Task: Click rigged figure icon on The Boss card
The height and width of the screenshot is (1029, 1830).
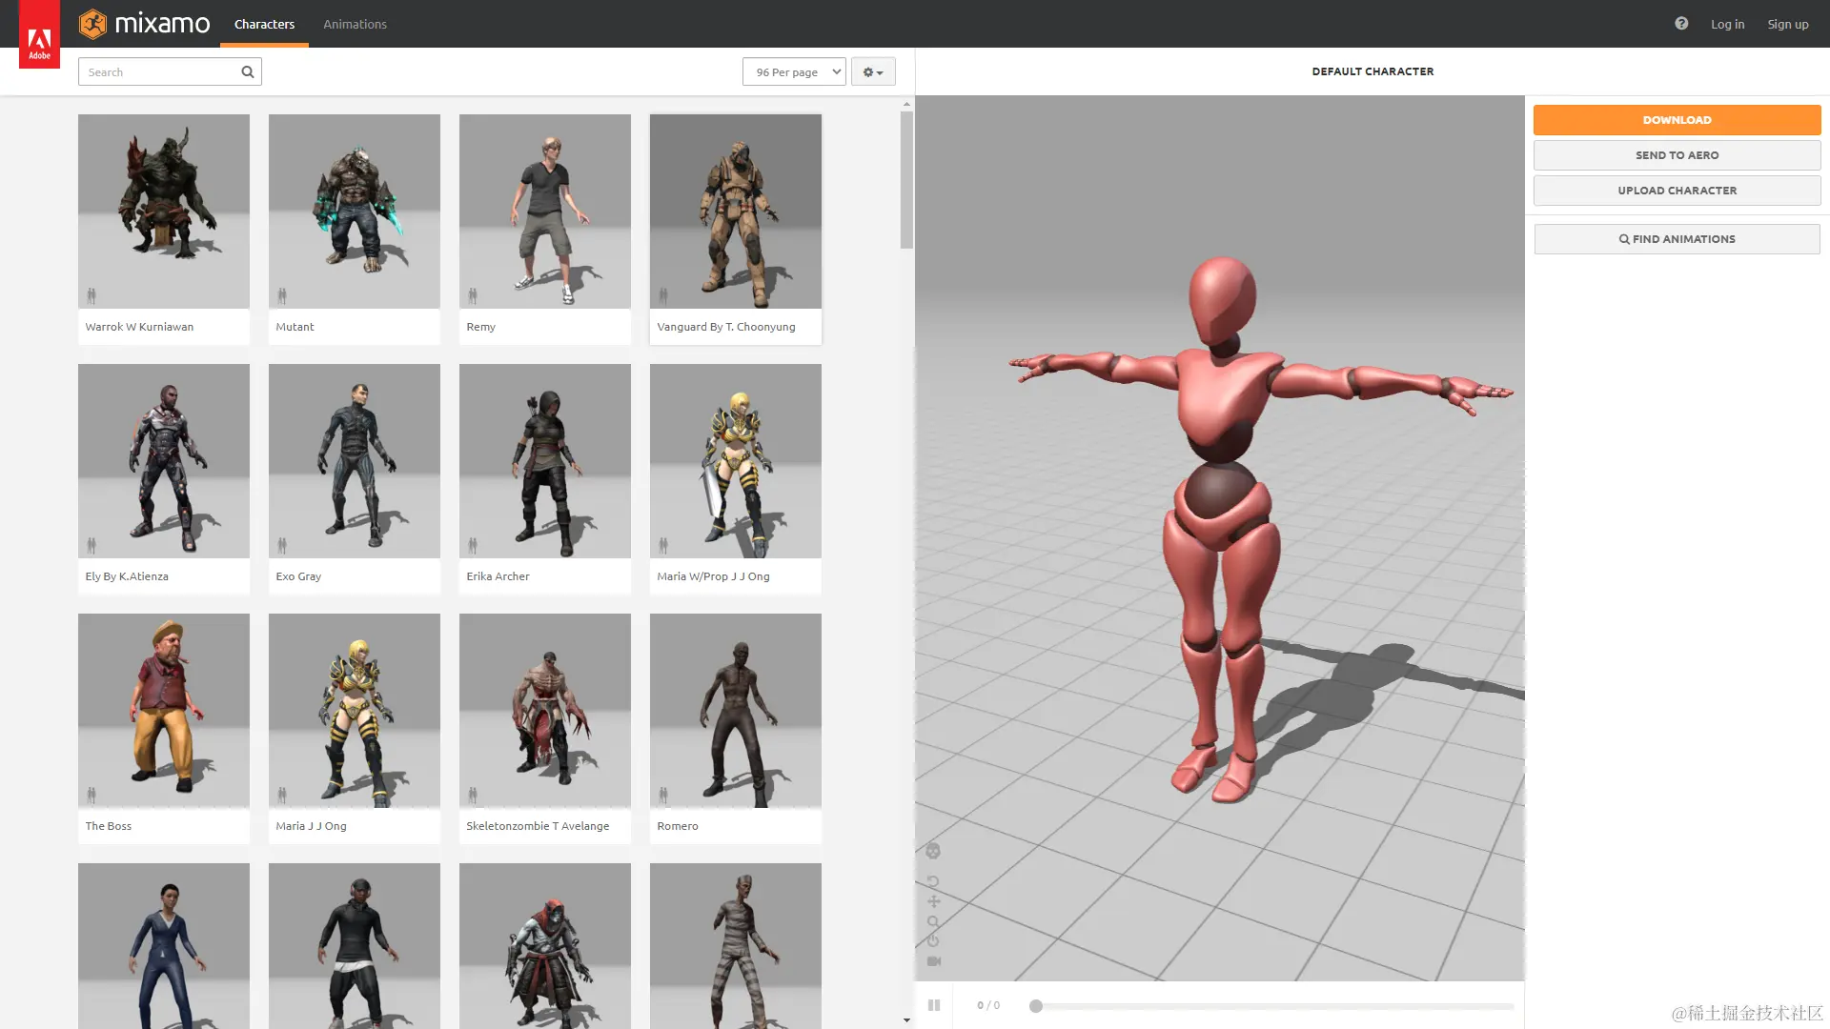Action: [x=91, y=795]
